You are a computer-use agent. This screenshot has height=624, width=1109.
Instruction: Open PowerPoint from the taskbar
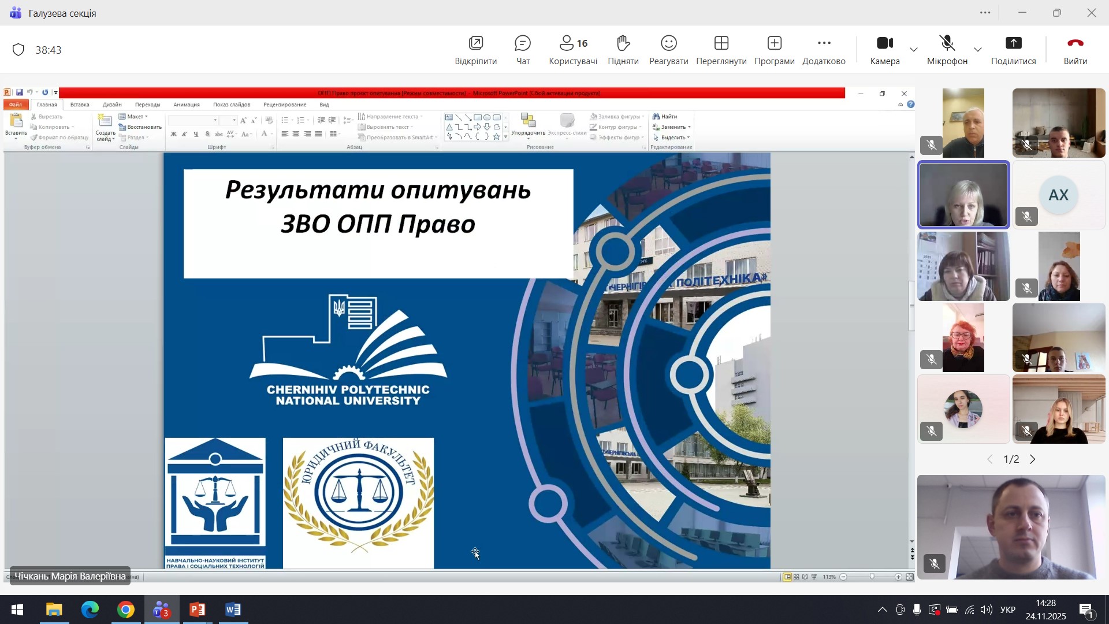tap(198, 610)
